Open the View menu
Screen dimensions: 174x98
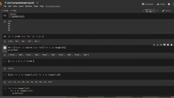15,6
